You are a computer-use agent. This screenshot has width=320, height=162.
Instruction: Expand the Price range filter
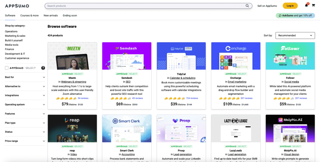[25, 141]
